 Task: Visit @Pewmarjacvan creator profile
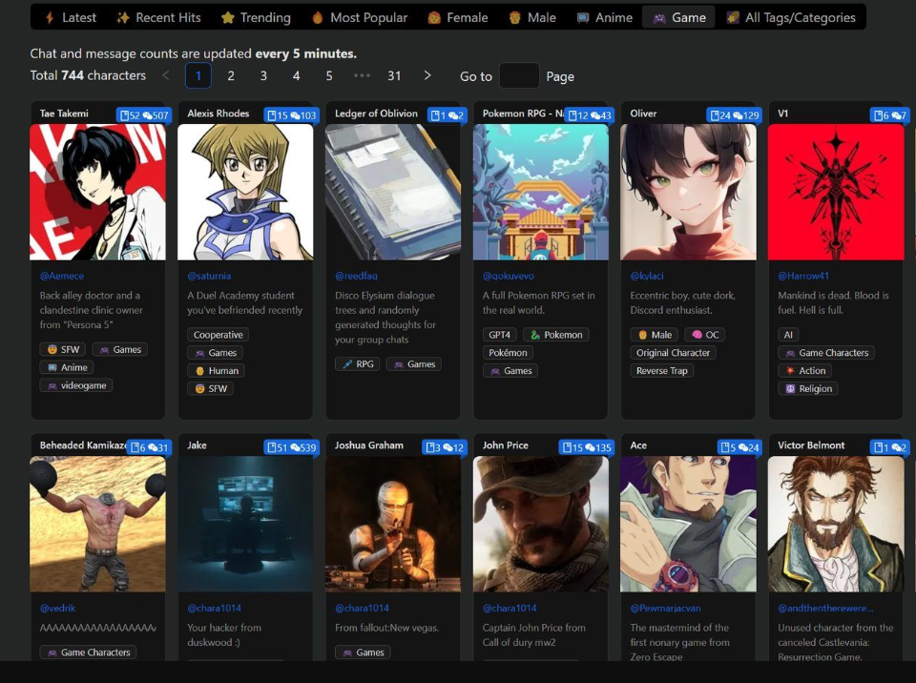tap(665, 609)
